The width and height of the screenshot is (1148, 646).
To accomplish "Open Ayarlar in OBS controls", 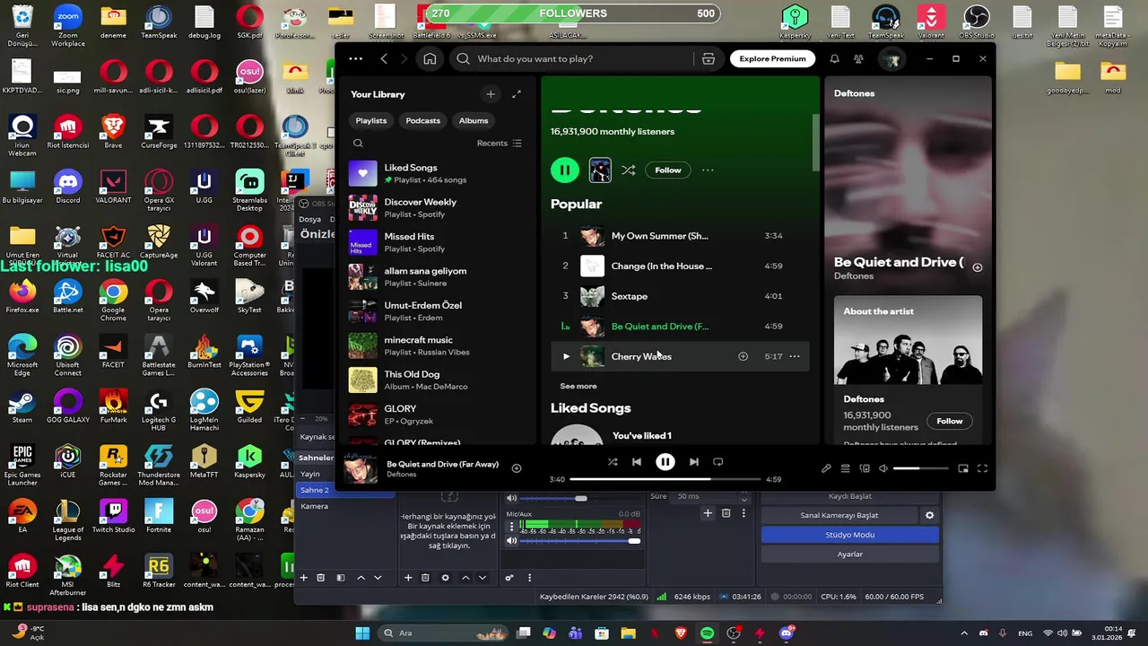I will point(850,554).
